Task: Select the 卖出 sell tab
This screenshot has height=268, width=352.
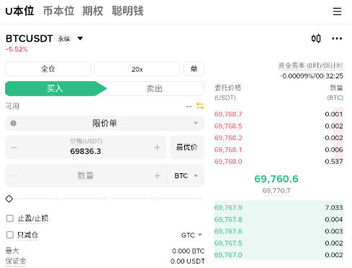Action: point(155,88)
